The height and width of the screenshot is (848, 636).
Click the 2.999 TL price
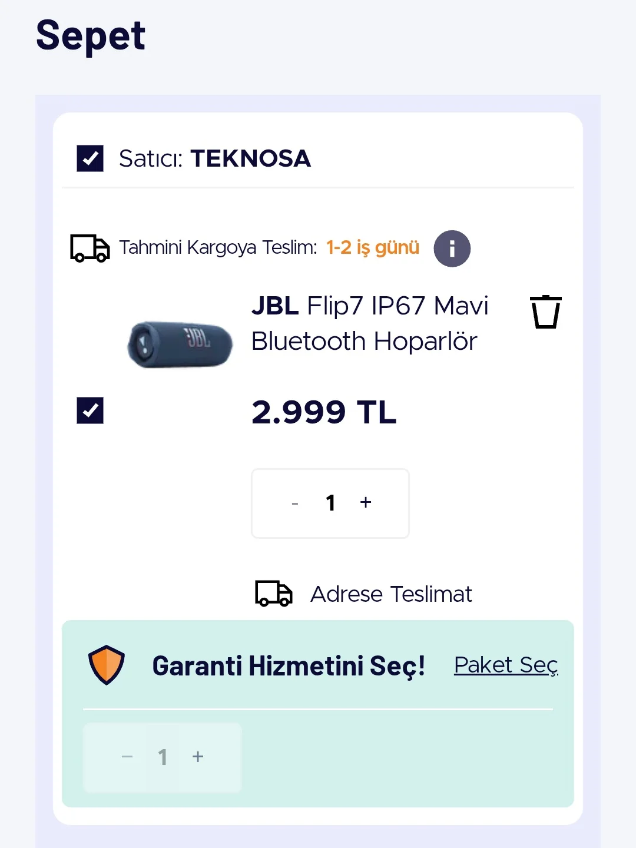pos(324,412)
